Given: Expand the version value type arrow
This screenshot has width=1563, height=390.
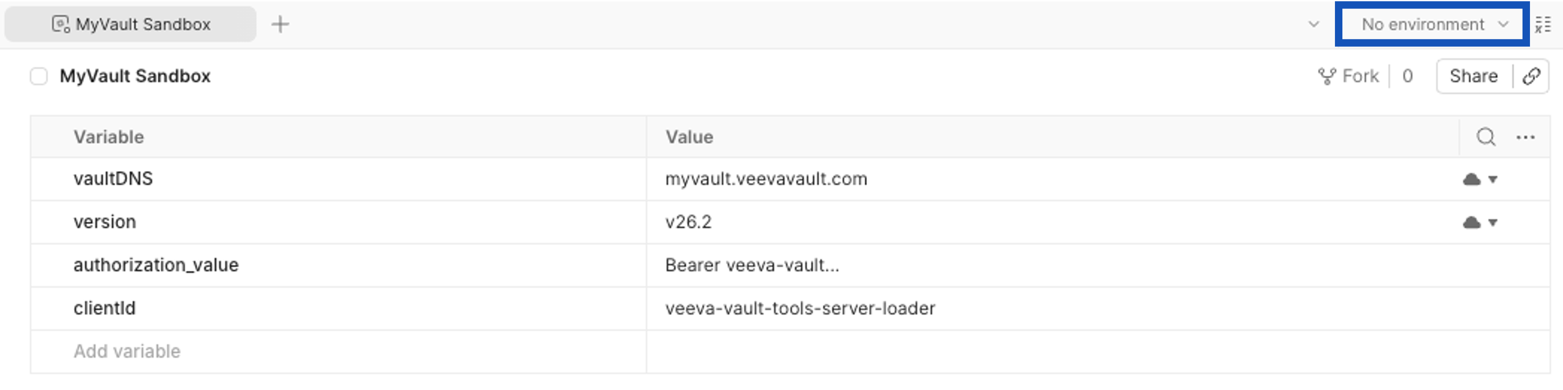Looking at the screenshot, I should pos(1493,222).
